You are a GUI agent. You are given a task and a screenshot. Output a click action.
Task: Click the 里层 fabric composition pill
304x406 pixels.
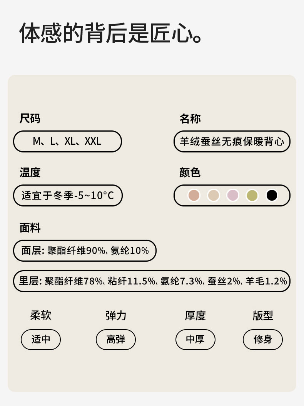[152, 281]
